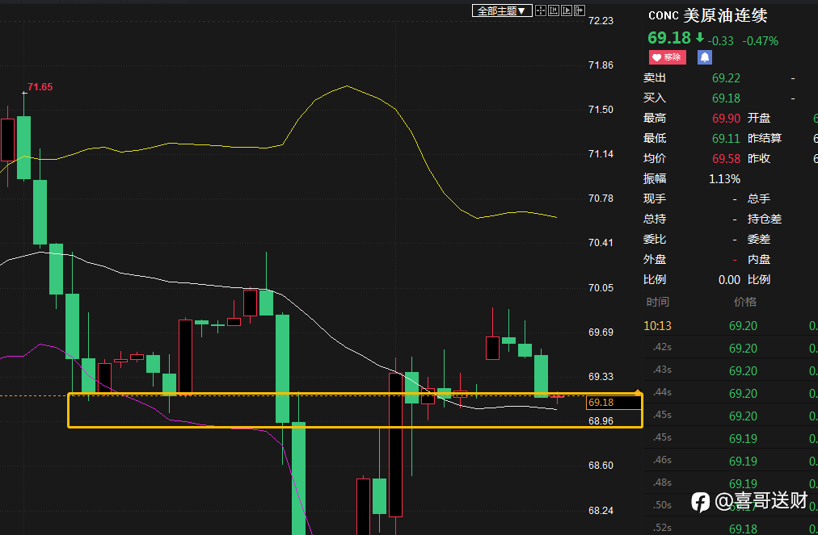Click the 振幅 value 1.13%
Viewport: 818px width, 535px height.
724,178
